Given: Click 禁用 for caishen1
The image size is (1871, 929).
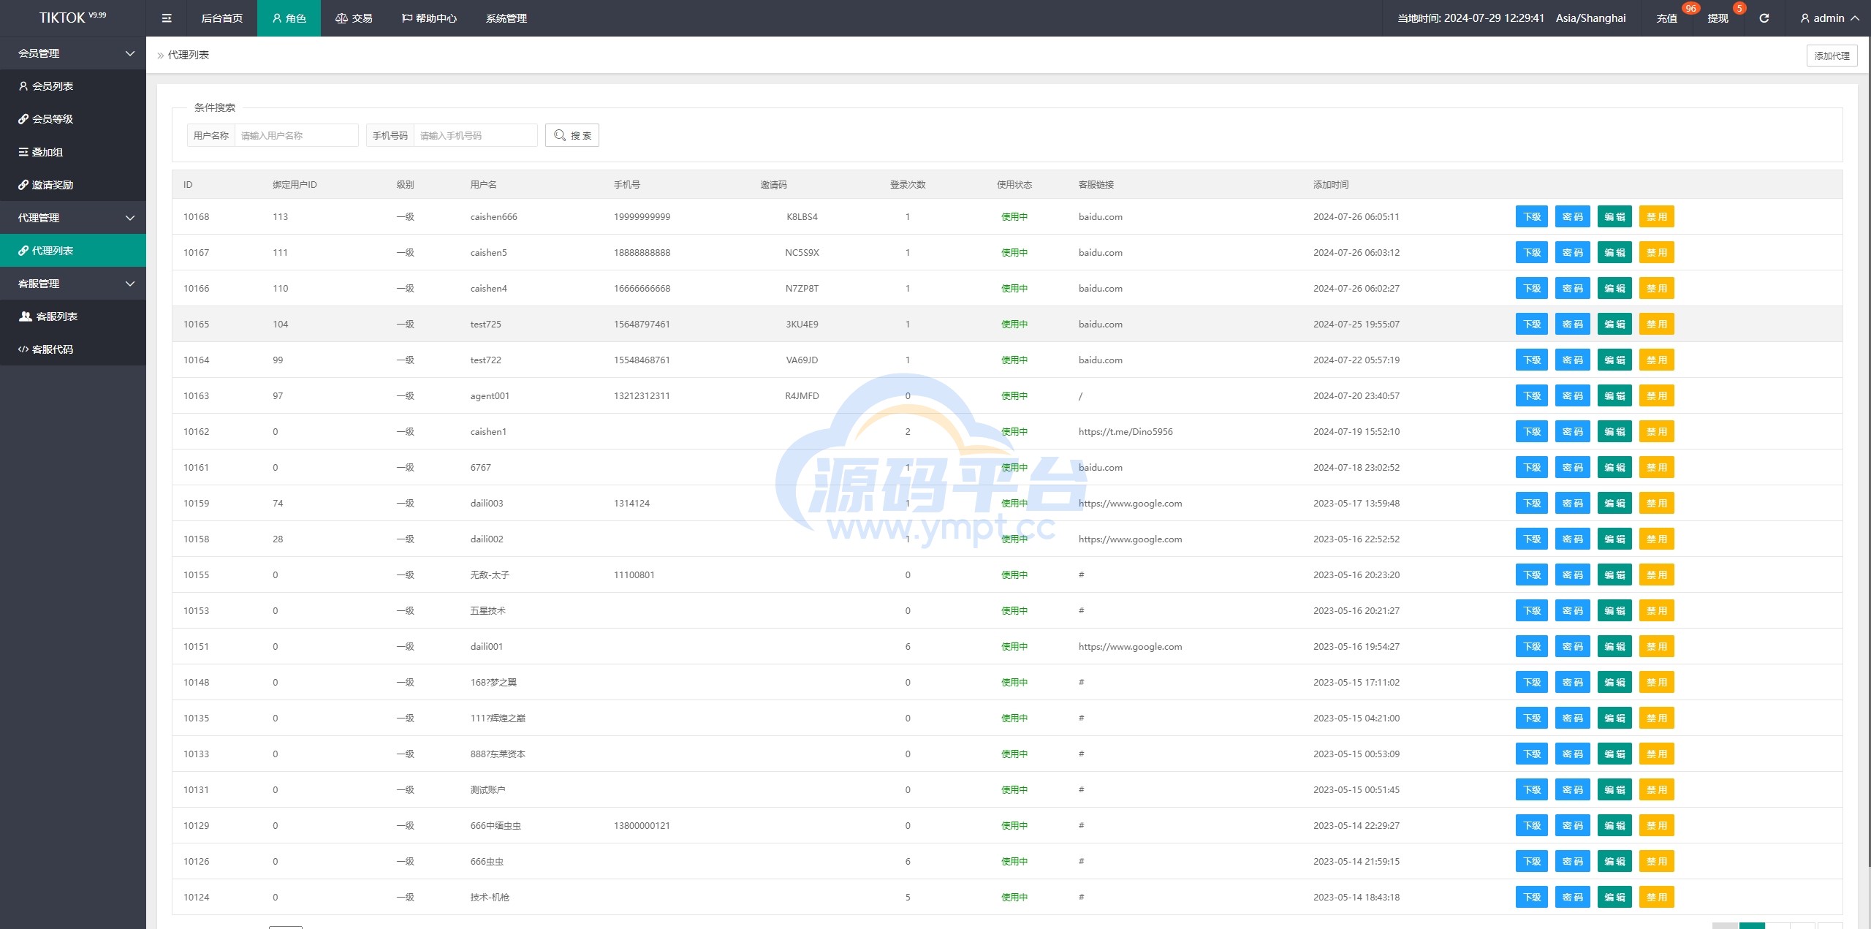Looking at the screenshot, I should click(x=1657, y=431).
